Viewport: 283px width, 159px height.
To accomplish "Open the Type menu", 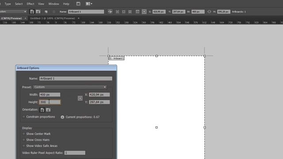I will tap(8, 4).
